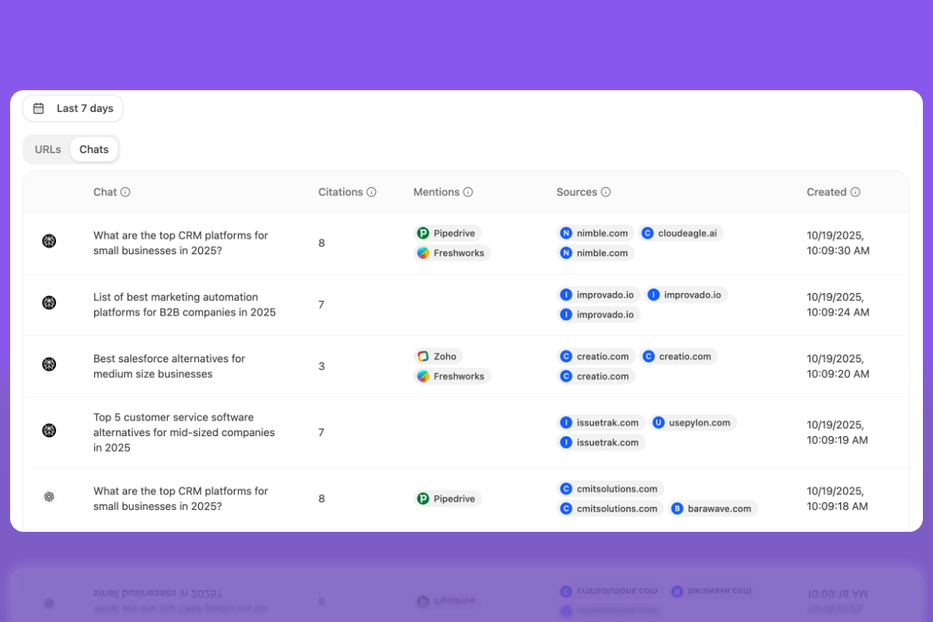Click the Pipedrive mention icon
Image resolution: width=933 pixels, height=622 pixels.
[x=425, y=232]
